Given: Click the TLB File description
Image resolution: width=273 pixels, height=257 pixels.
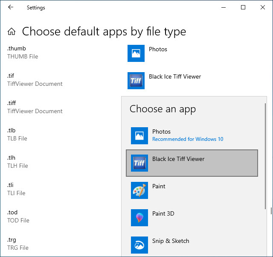Looking at the screenshot, I should point(17,138).
